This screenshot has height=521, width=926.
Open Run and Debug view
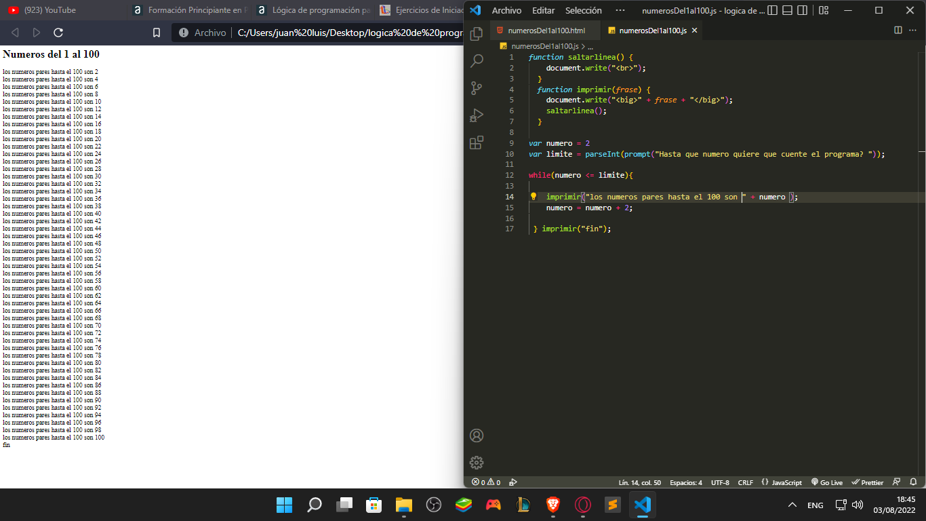pyautogui.click(x=477, y=115)
